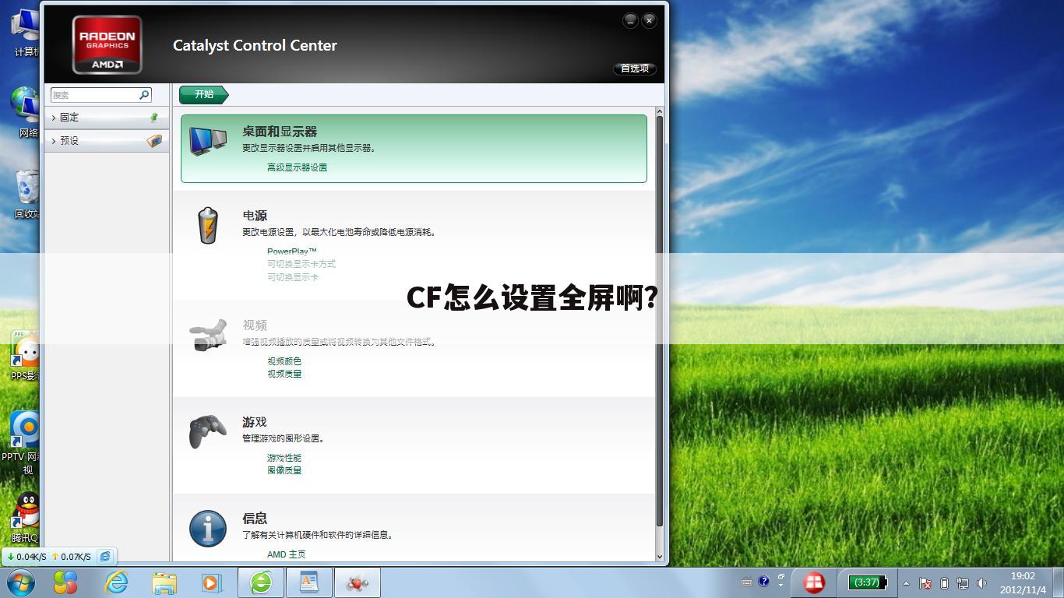Click the 视频 heading
The width and height of the screenshot is (1064, 598).
point(255,325)
